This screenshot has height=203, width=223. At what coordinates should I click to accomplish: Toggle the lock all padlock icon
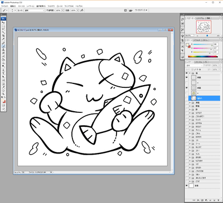200,70
